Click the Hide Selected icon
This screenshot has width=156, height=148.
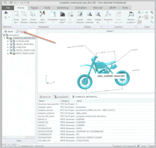89,14
